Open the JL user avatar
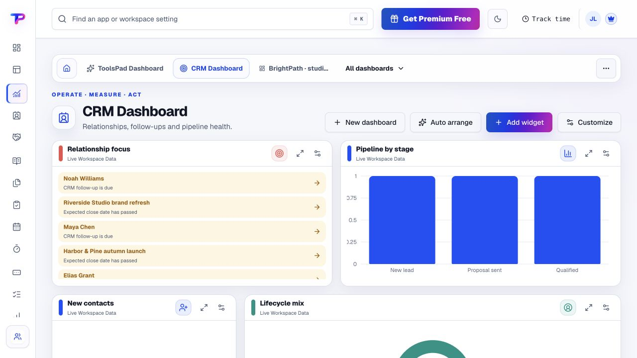The image size is (637, 358). click(593, 19)
